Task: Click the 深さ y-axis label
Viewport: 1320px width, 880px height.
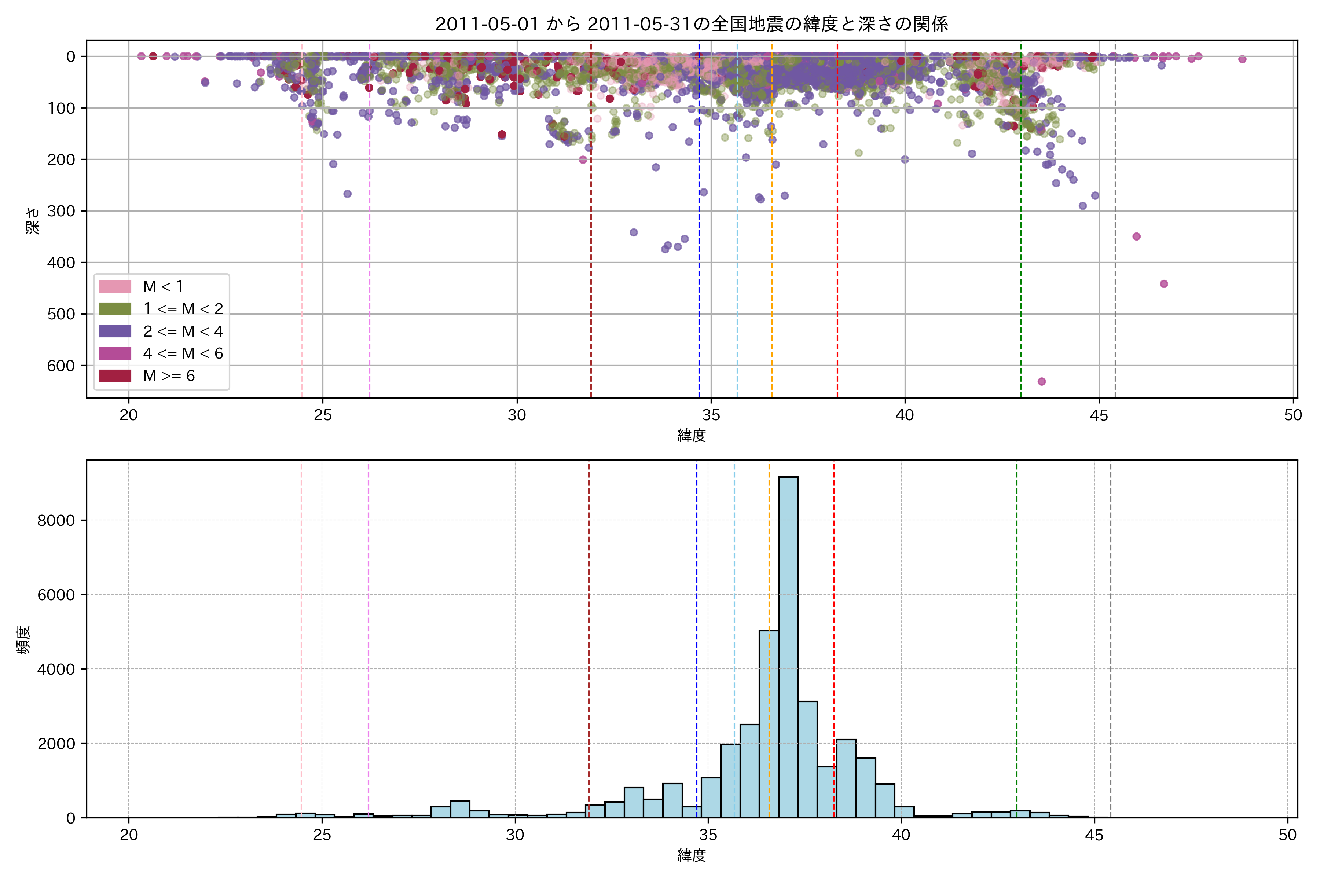Action: (x=33, y=221)
